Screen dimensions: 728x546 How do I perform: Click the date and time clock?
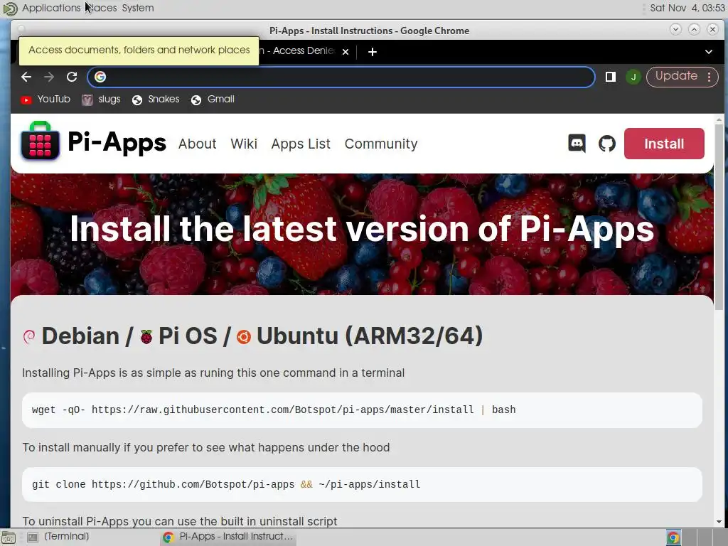pyautogui.click(x=687, y=8)
